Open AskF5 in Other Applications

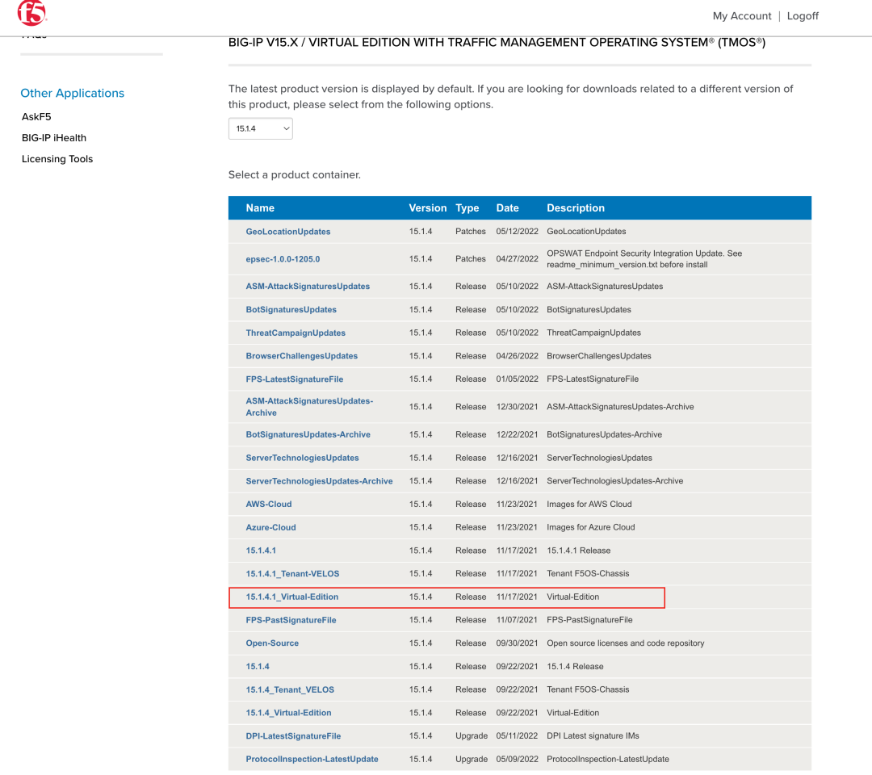(x=36, y=117)
